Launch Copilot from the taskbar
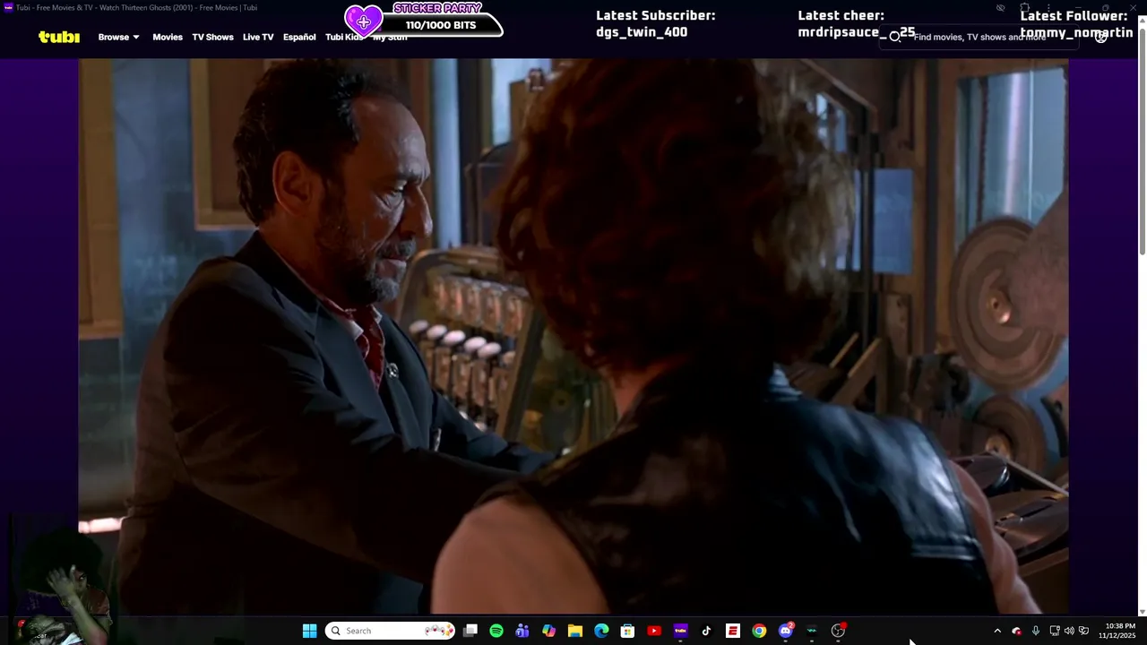This screenshot has height=645, width=1147. pyautogui.click(x=548, y=631)
